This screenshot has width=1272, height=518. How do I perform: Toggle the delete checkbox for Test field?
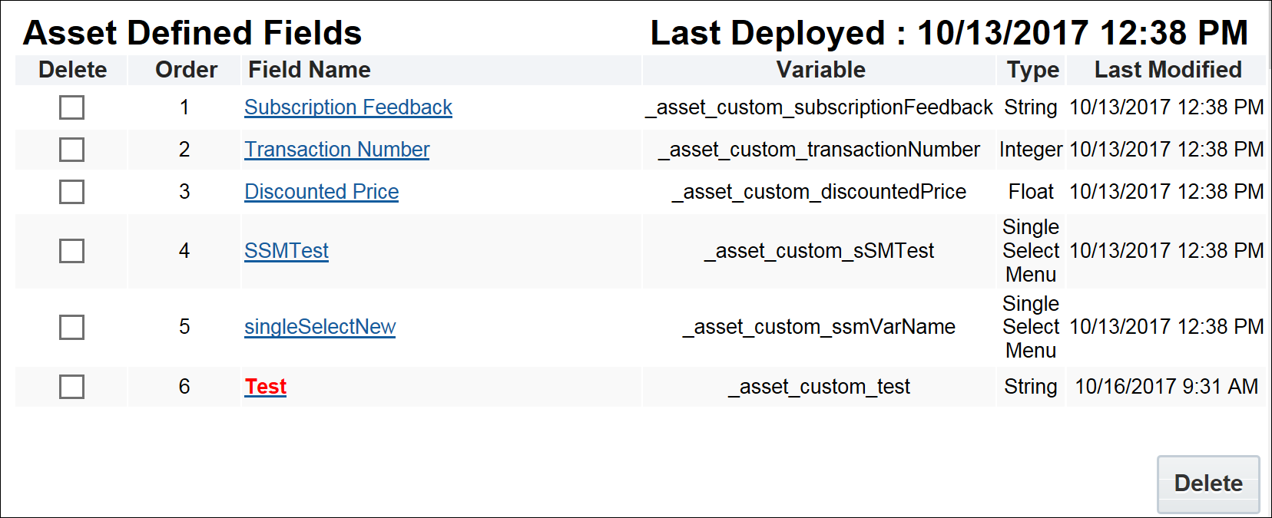(x=71, y=387)
